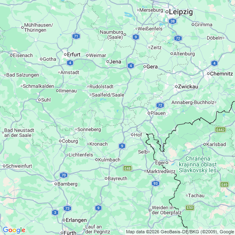The height and width of the screenshot is (235, 235).
Task: Click the Google logo
Action: [14, 230]
